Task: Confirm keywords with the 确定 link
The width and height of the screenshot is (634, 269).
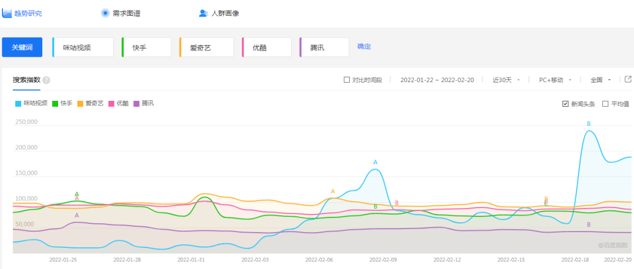Action: point(364,46)
